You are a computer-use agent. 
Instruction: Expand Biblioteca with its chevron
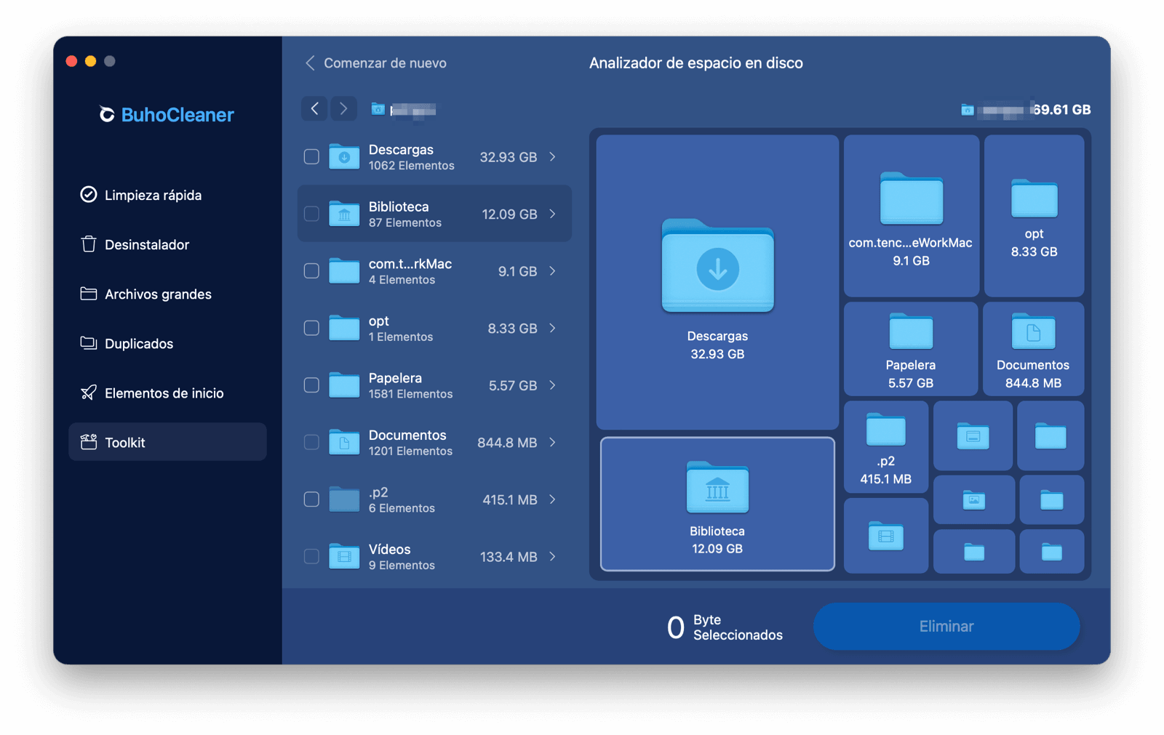(553, 214)
